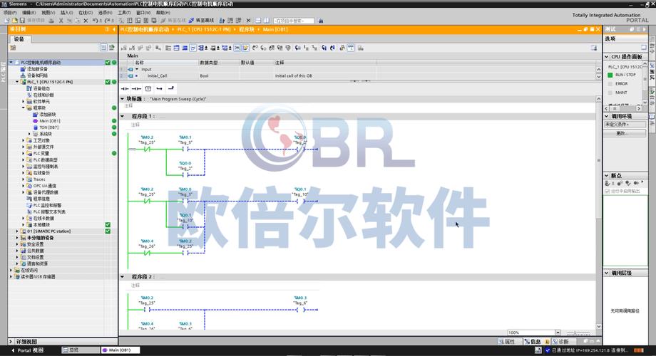Click the delete X icon beside paste
Screen dimensions: 656x356
[x=86, y=20]
